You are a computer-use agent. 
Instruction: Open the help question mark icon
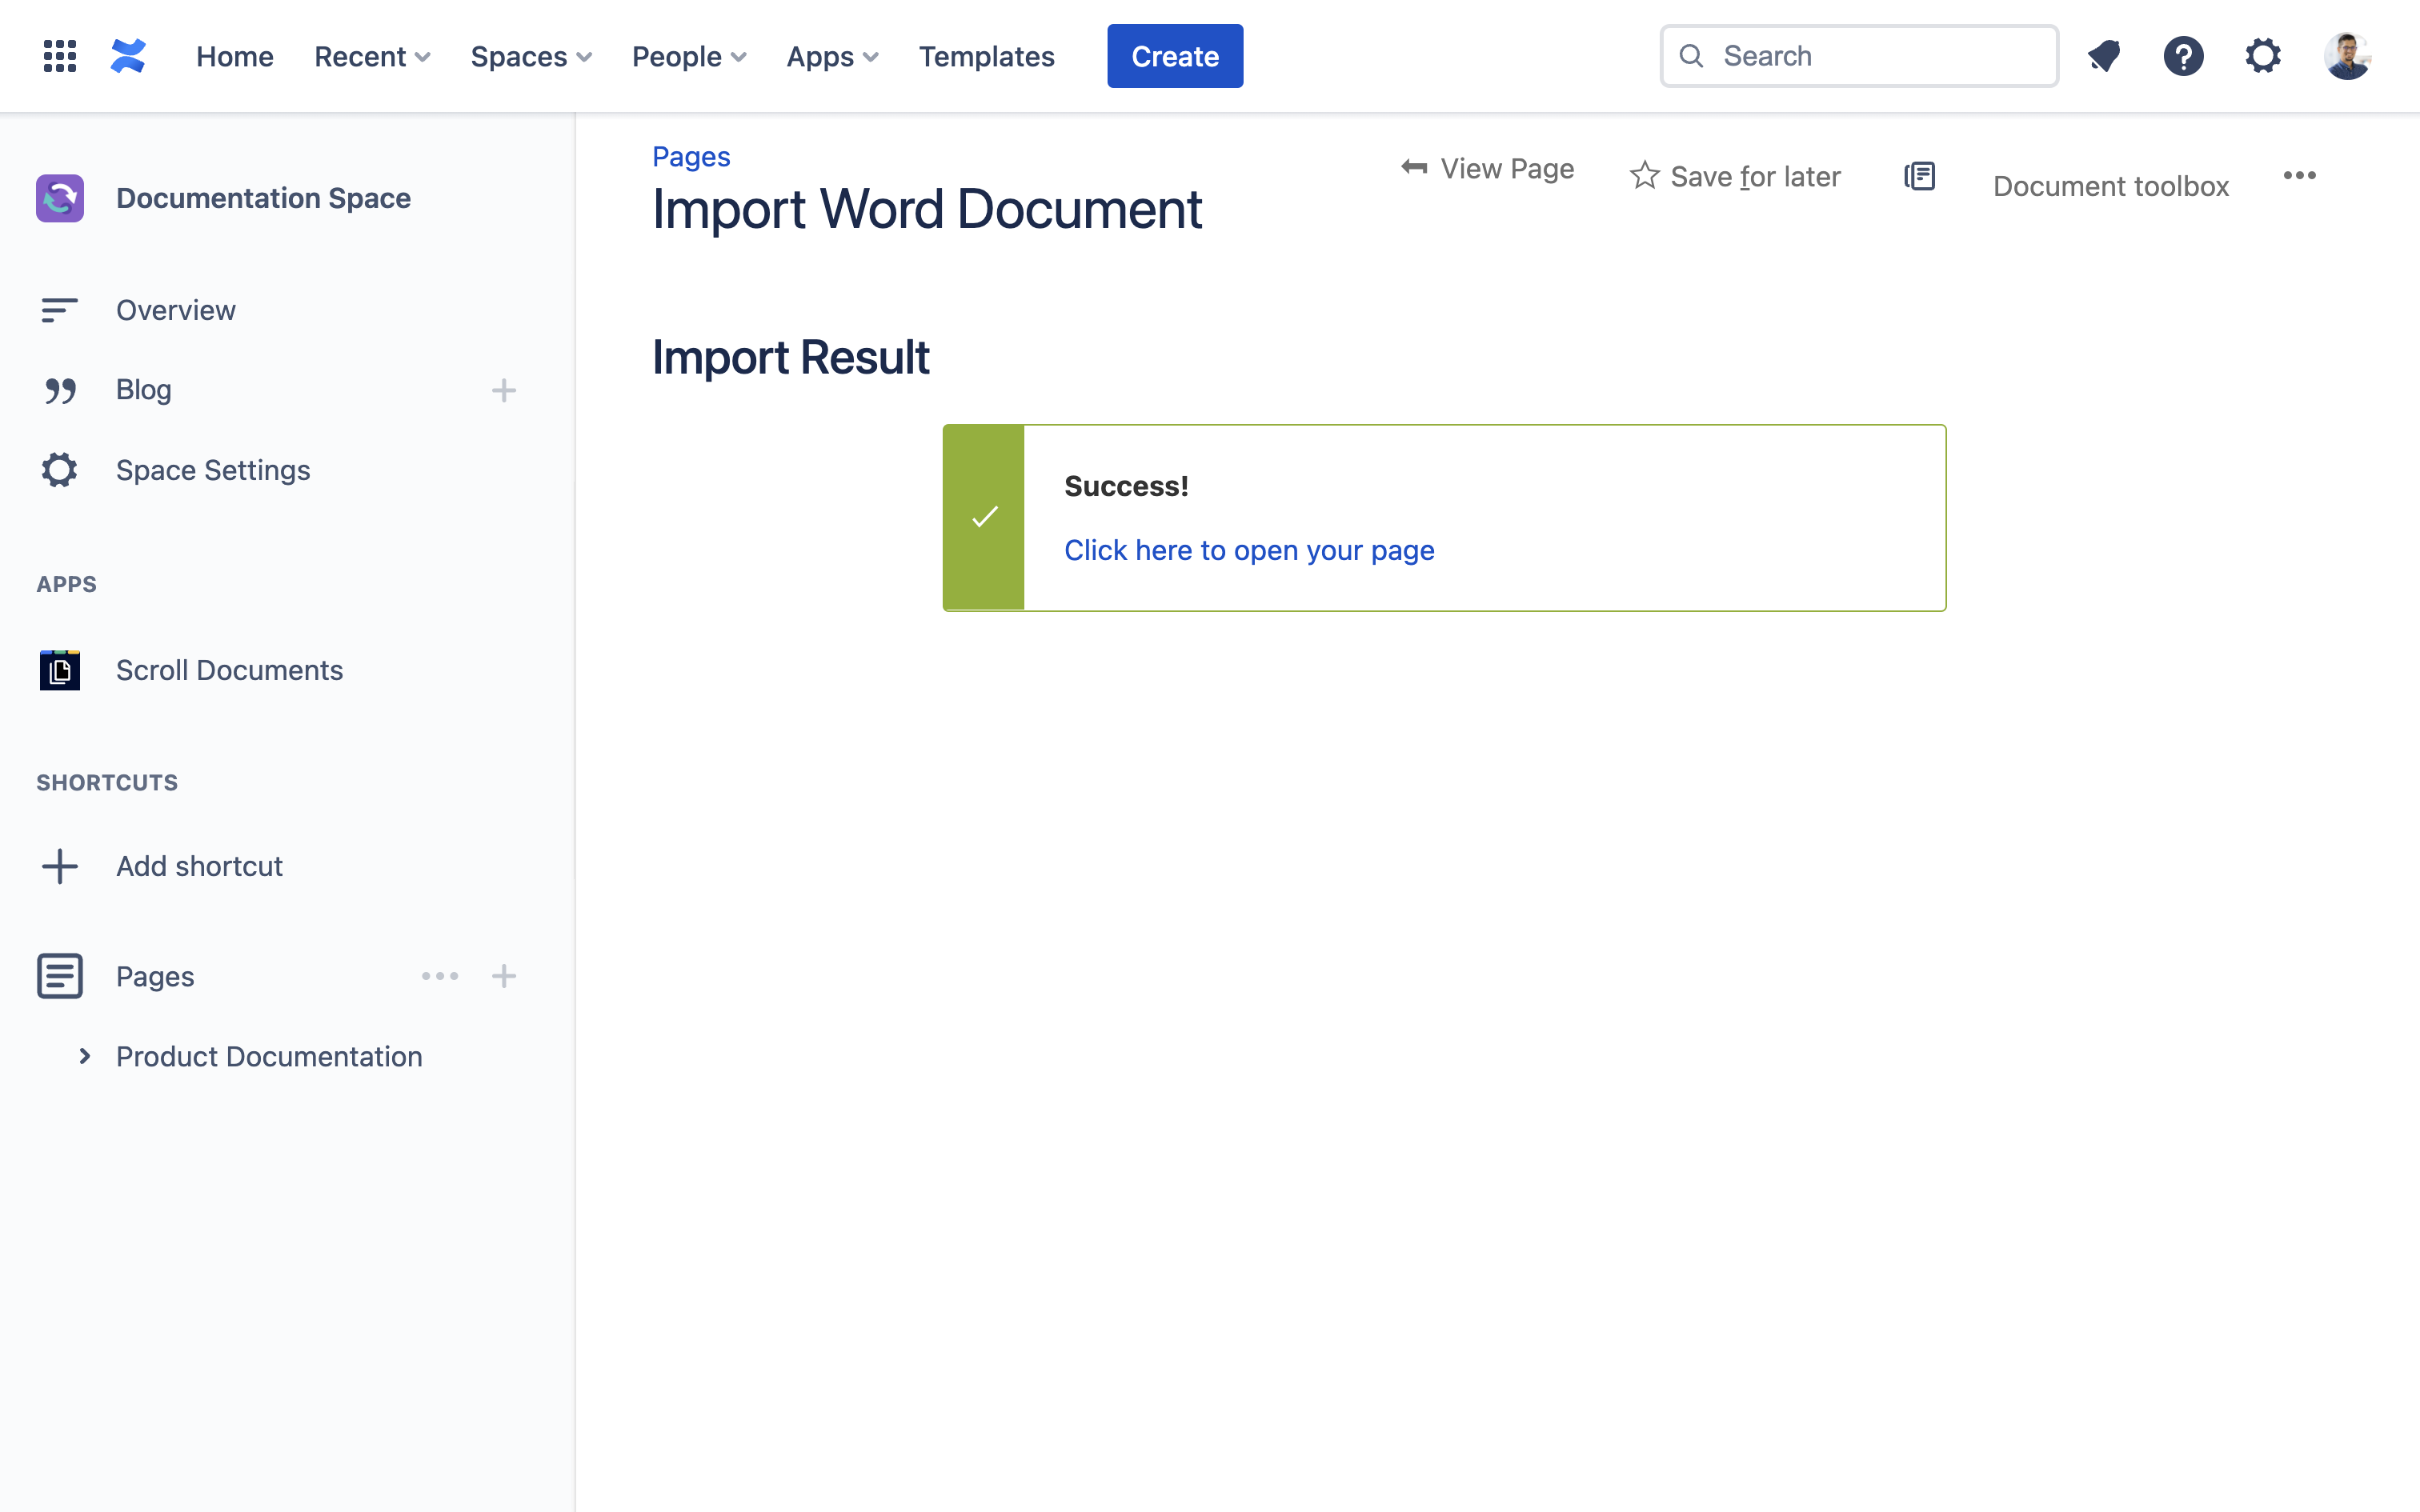tap(2183, 56)
